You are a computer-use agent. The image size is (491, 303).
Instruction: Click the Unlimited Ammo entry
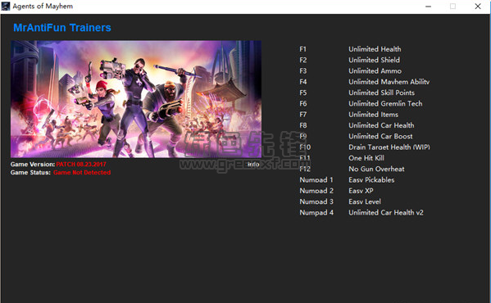[375, 71]
